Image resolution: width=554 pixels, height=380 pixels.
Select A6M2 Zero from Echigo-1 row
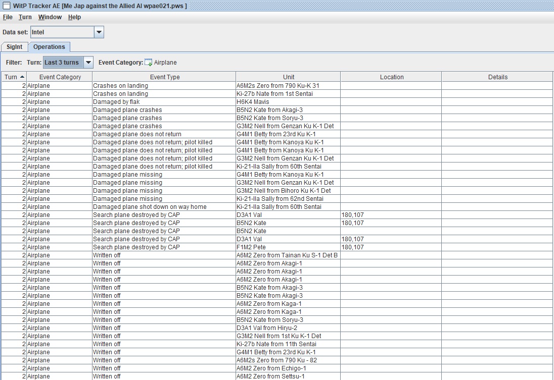coord(277,369)
